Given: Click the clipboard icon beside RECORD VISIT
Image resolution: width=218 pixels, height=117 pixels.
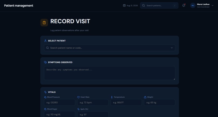Looking at the screenshot, I should pos(44,23).
